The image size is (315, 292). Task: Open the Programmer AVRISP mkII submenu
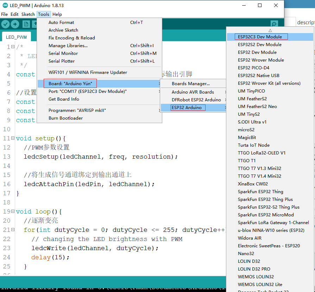pos(100,110)
